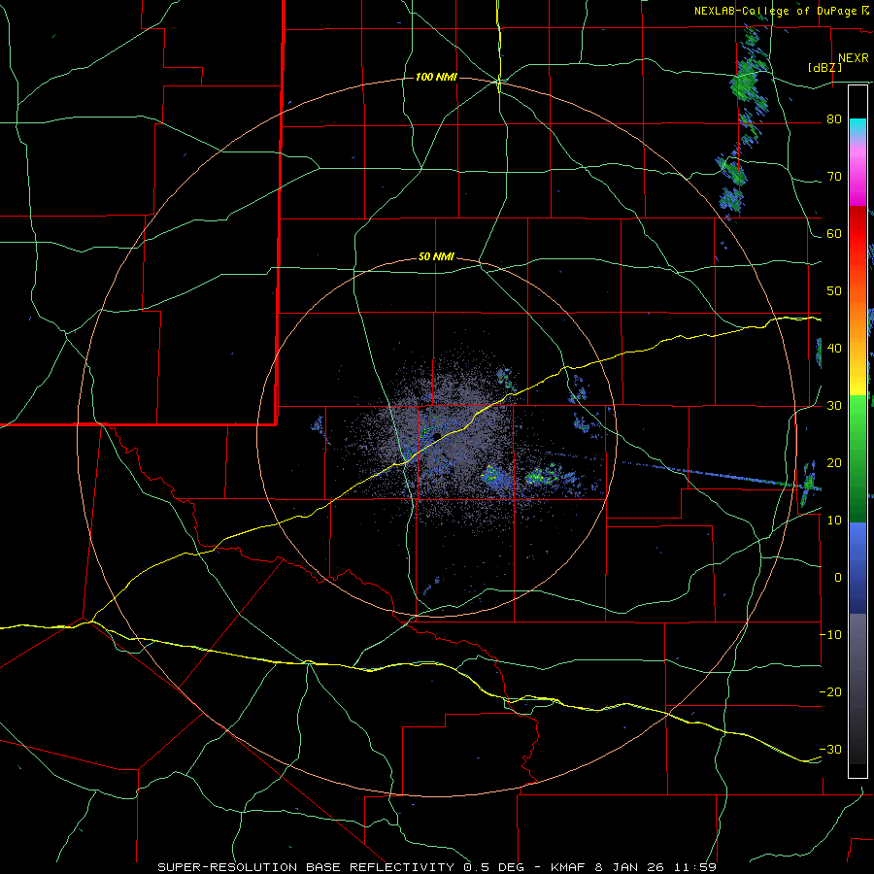Select the 70 value on the dBZ scale
874x874 pixels.
(834, 176)
